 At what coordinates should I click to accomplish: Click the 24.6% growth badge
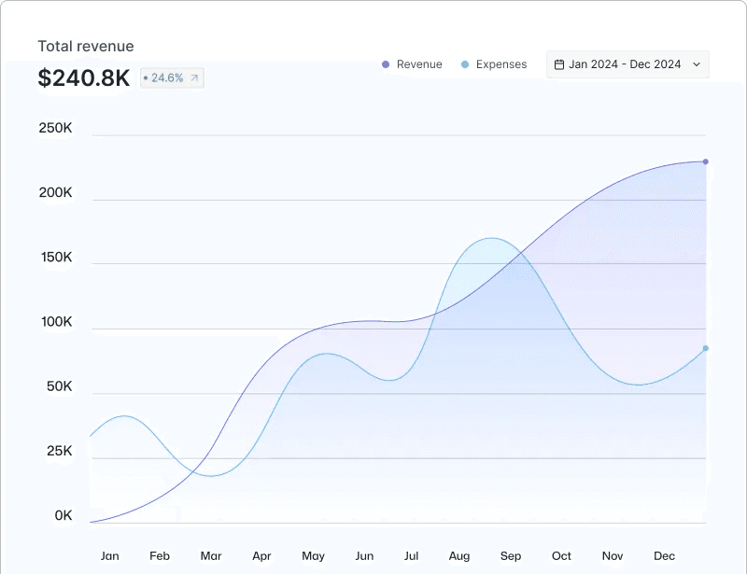[172, 78]
